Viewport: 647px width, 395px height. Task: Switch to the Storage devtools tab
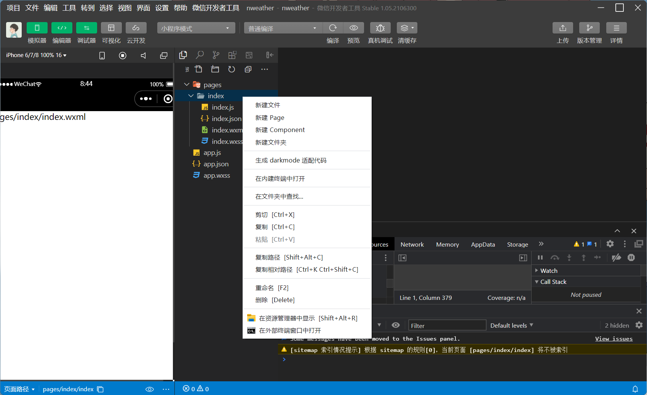[x=518, y=244]
